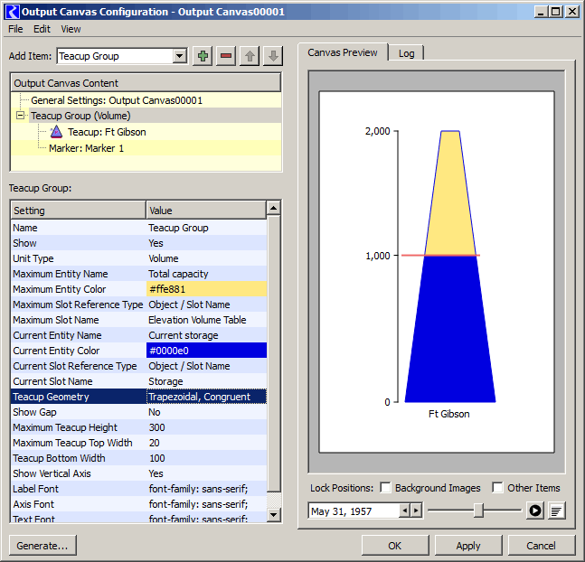Image resolution: width=585 pixels, height=562 pixels.
Task: Click the Trapezoidal, Congruent geometry value
Action: [206, 397]
